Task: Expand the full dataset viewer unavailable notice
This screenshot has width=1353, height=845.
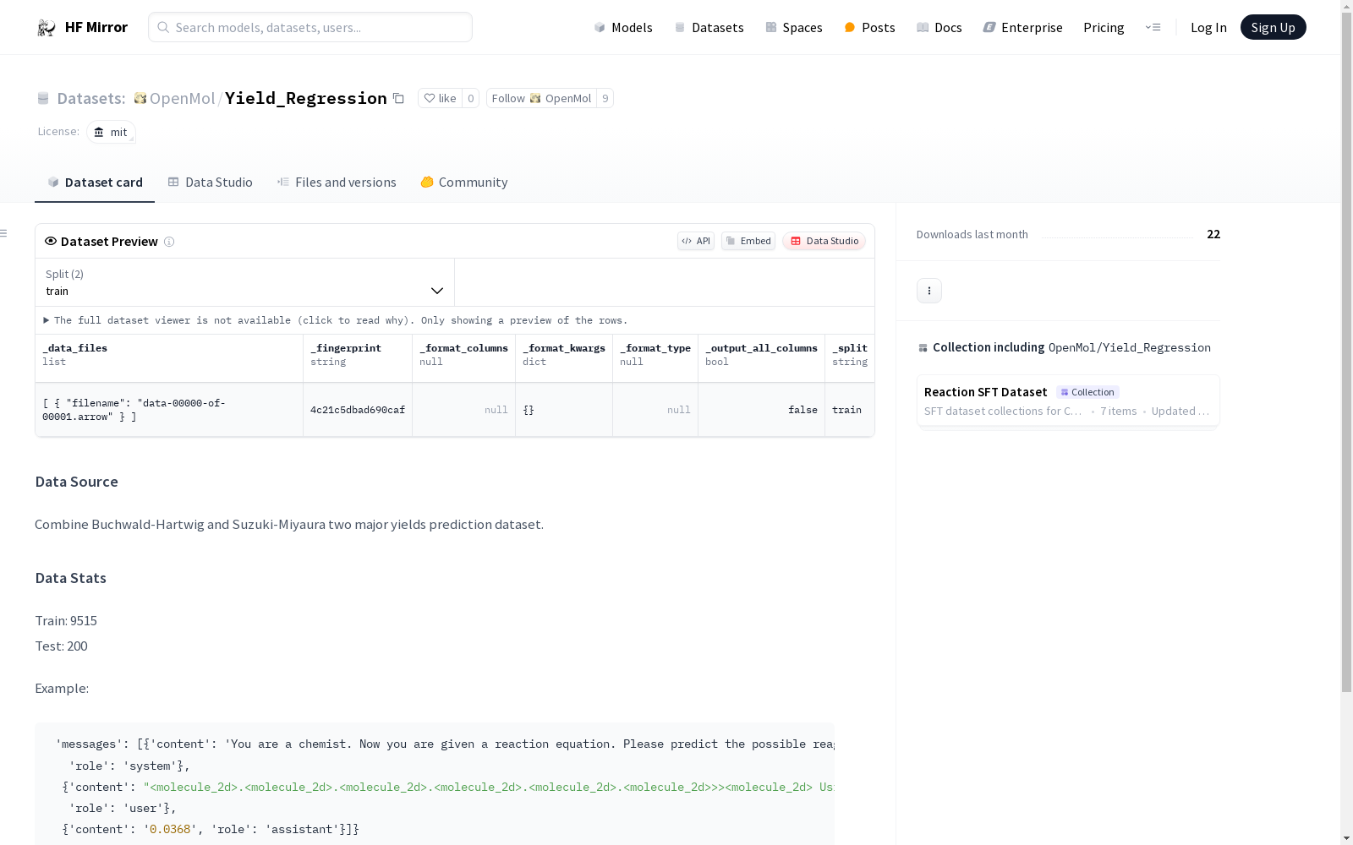Action: [x=336, y=320]
